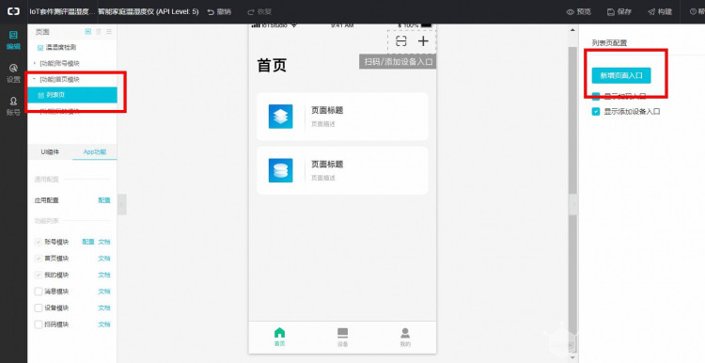Toggle the 我的模块 checkbox

pos(39,275)
